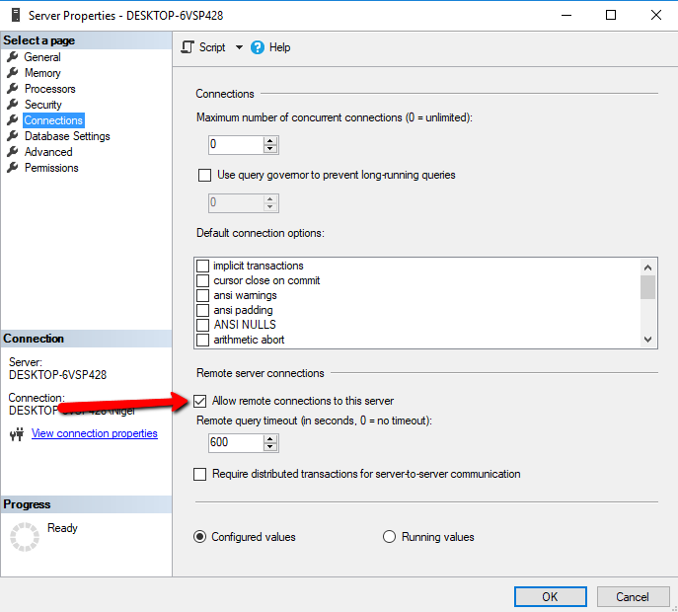Screen dimensions: 678x612
Task: Click the wrench icon next to Processors
Action: [13, 89]
